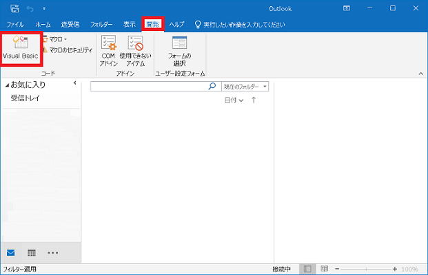Open the 表示 tab

[x=130, y=25]
